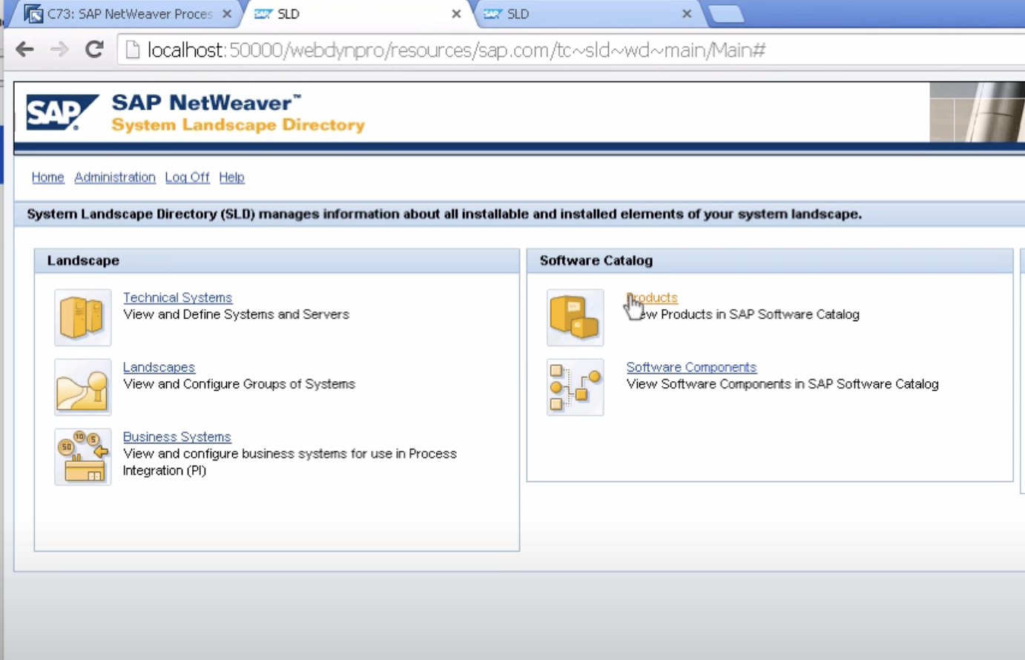Click the SAP logo in the header
The image size is (1025, 660).
(62, 112)
